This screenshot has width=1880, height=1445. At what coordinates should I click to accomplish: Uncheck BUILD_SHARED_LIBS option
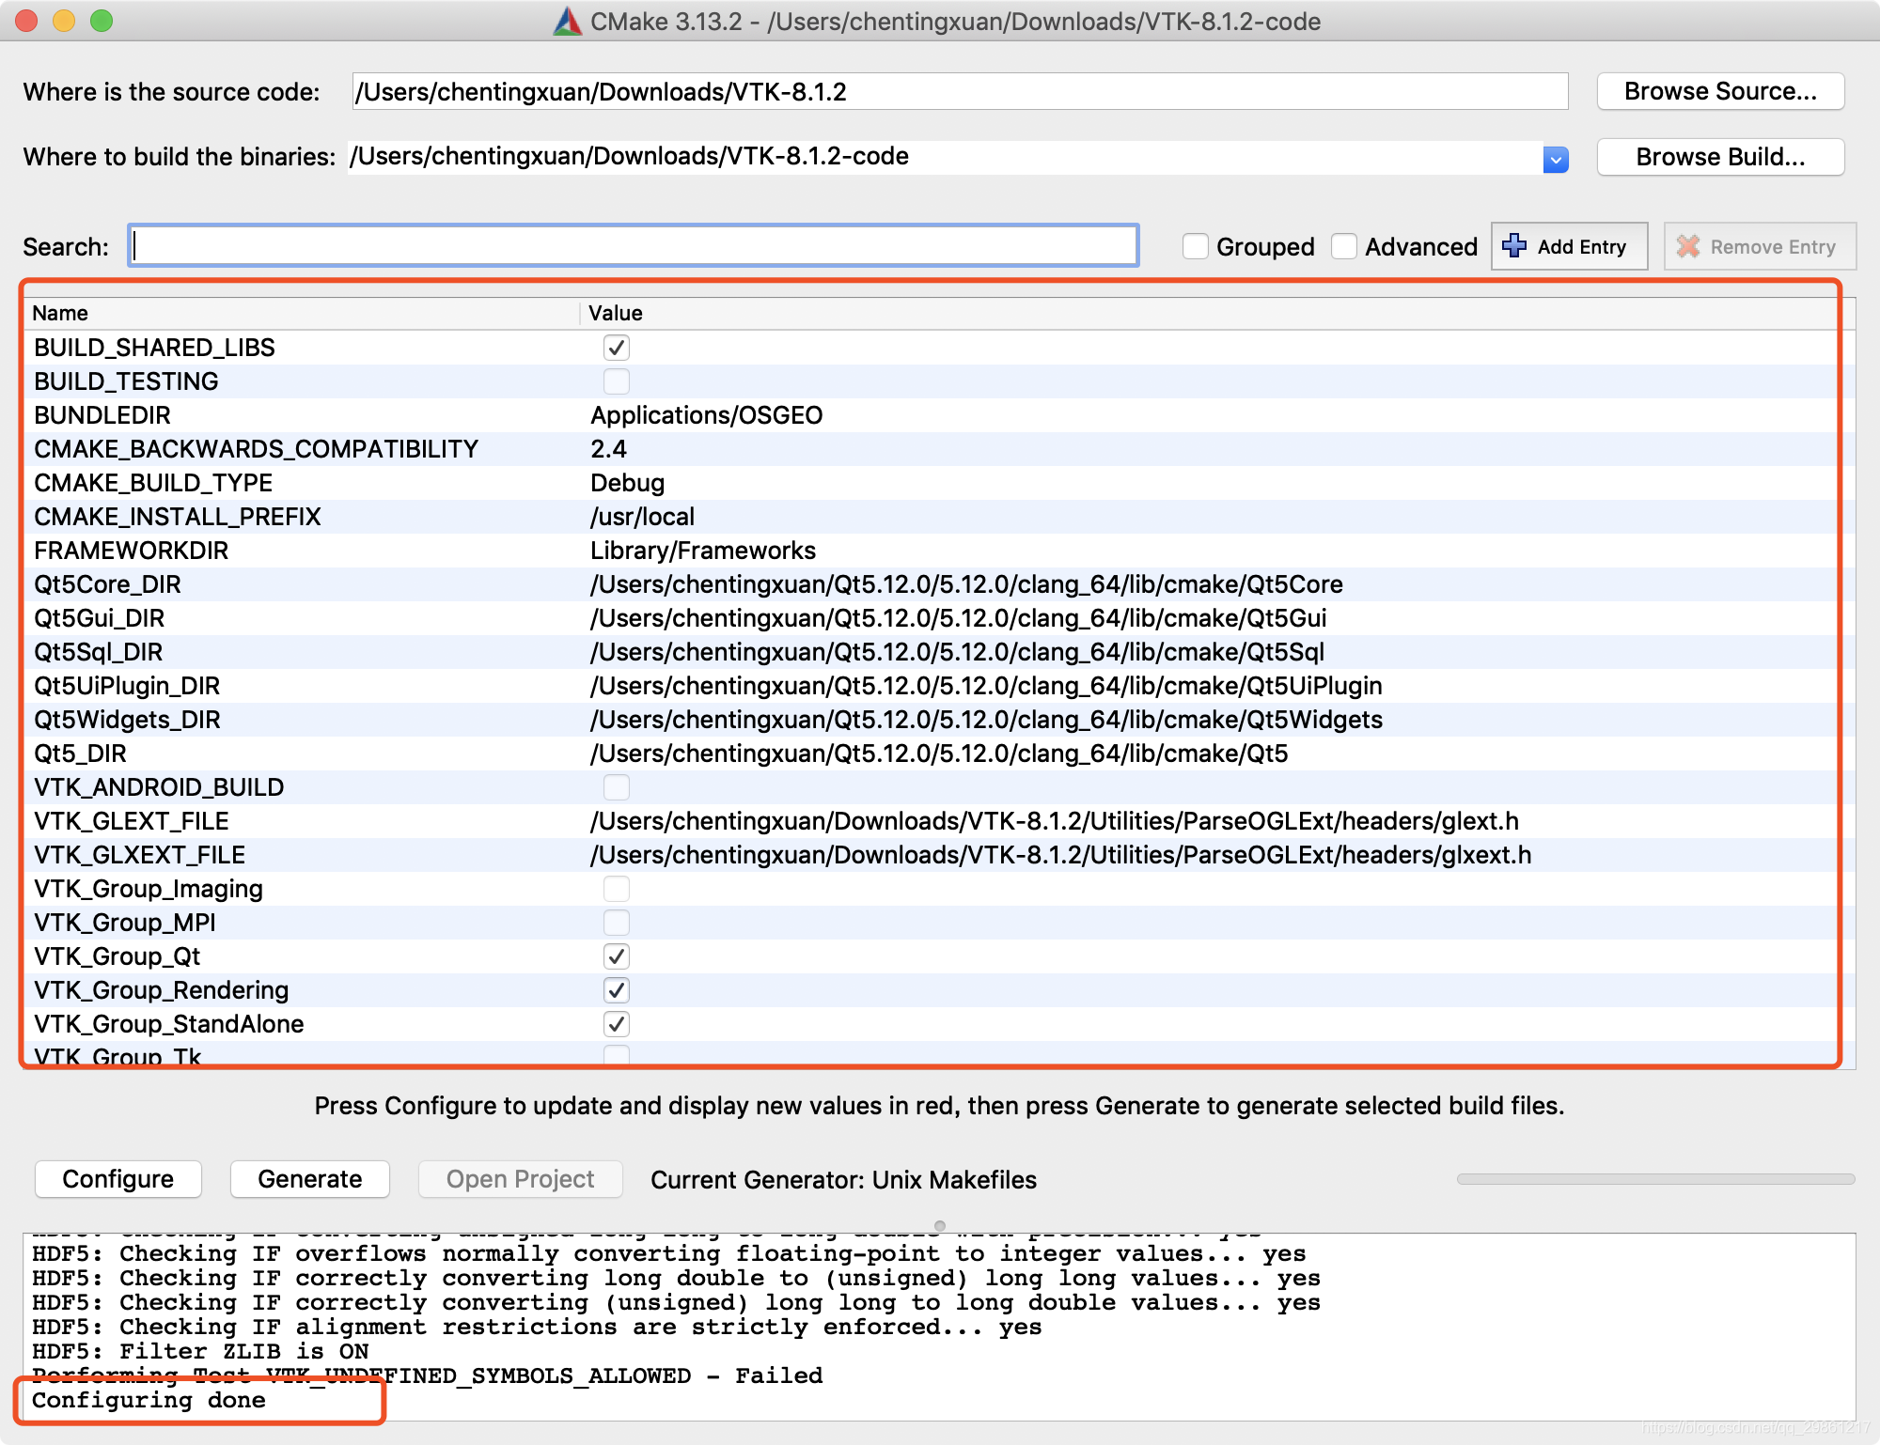click(x=617, y=348)
